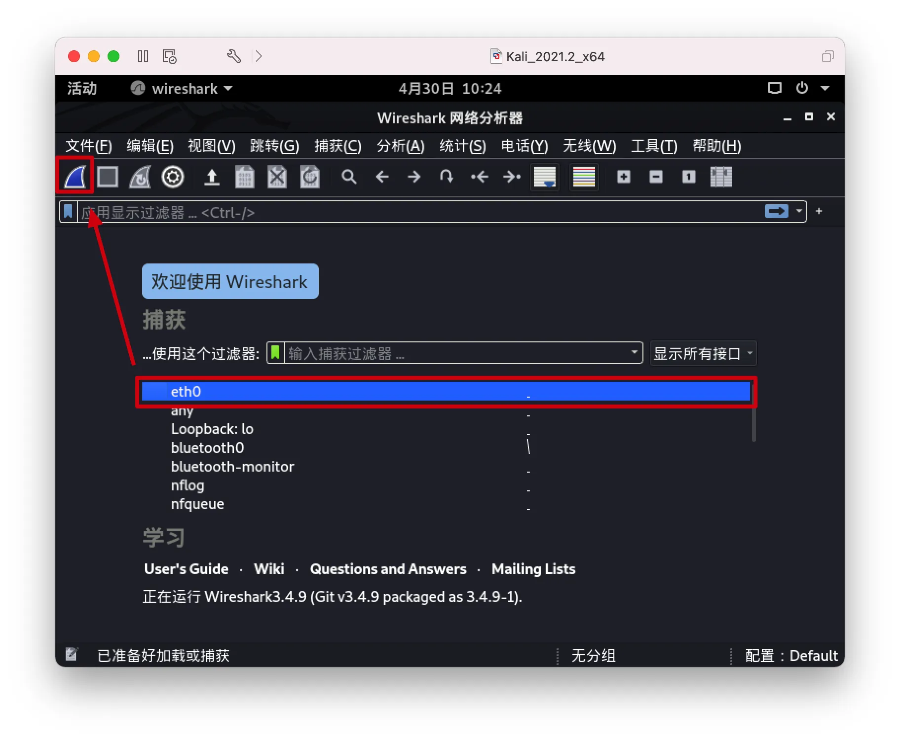Open the 视图(V) menu

click(212, 146)
